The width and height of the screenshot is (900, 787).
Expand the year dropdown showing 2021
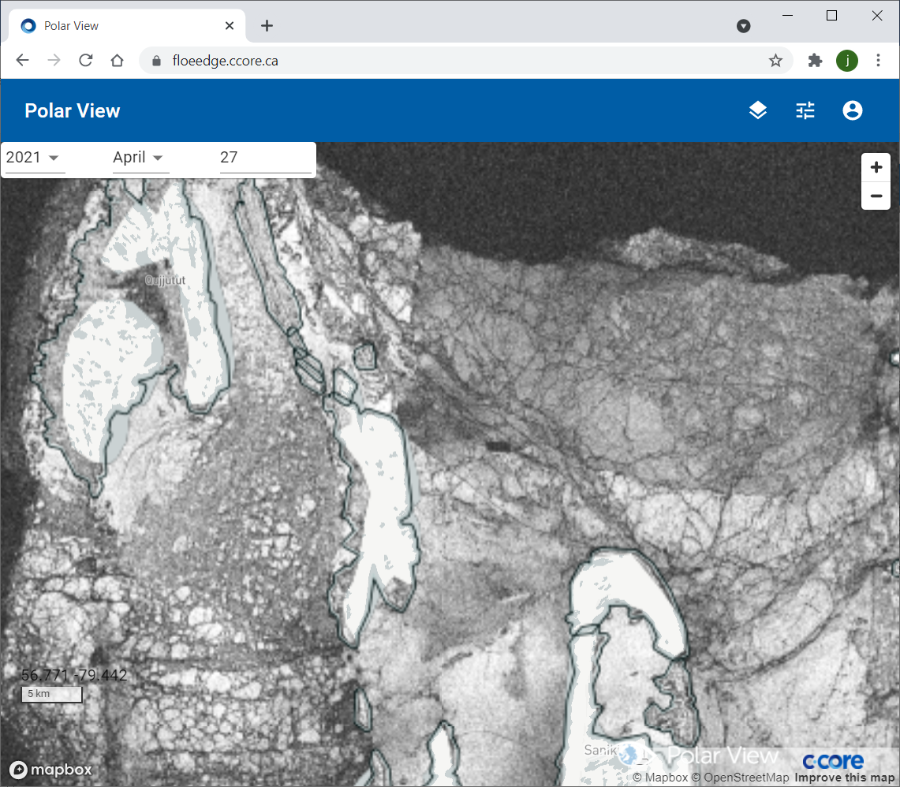(33, 158)
